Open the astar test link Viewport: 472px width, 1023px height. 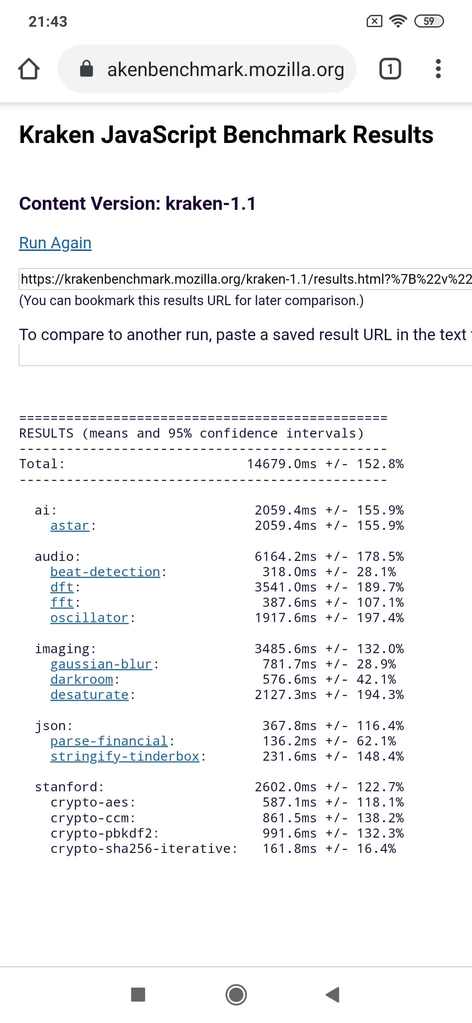click(x=70, y=525)
